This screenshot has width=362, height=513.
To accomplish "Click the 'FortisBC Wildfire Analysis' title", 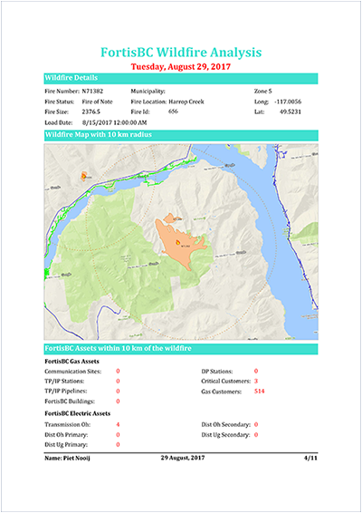I will click(181, 53).
